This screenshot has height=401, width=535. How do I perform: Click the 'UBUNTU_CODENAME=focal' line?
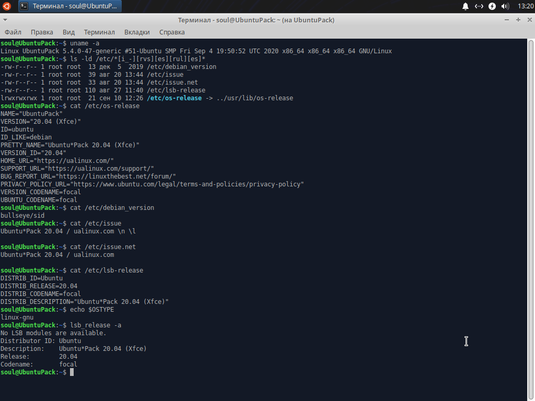click(39, 200)
